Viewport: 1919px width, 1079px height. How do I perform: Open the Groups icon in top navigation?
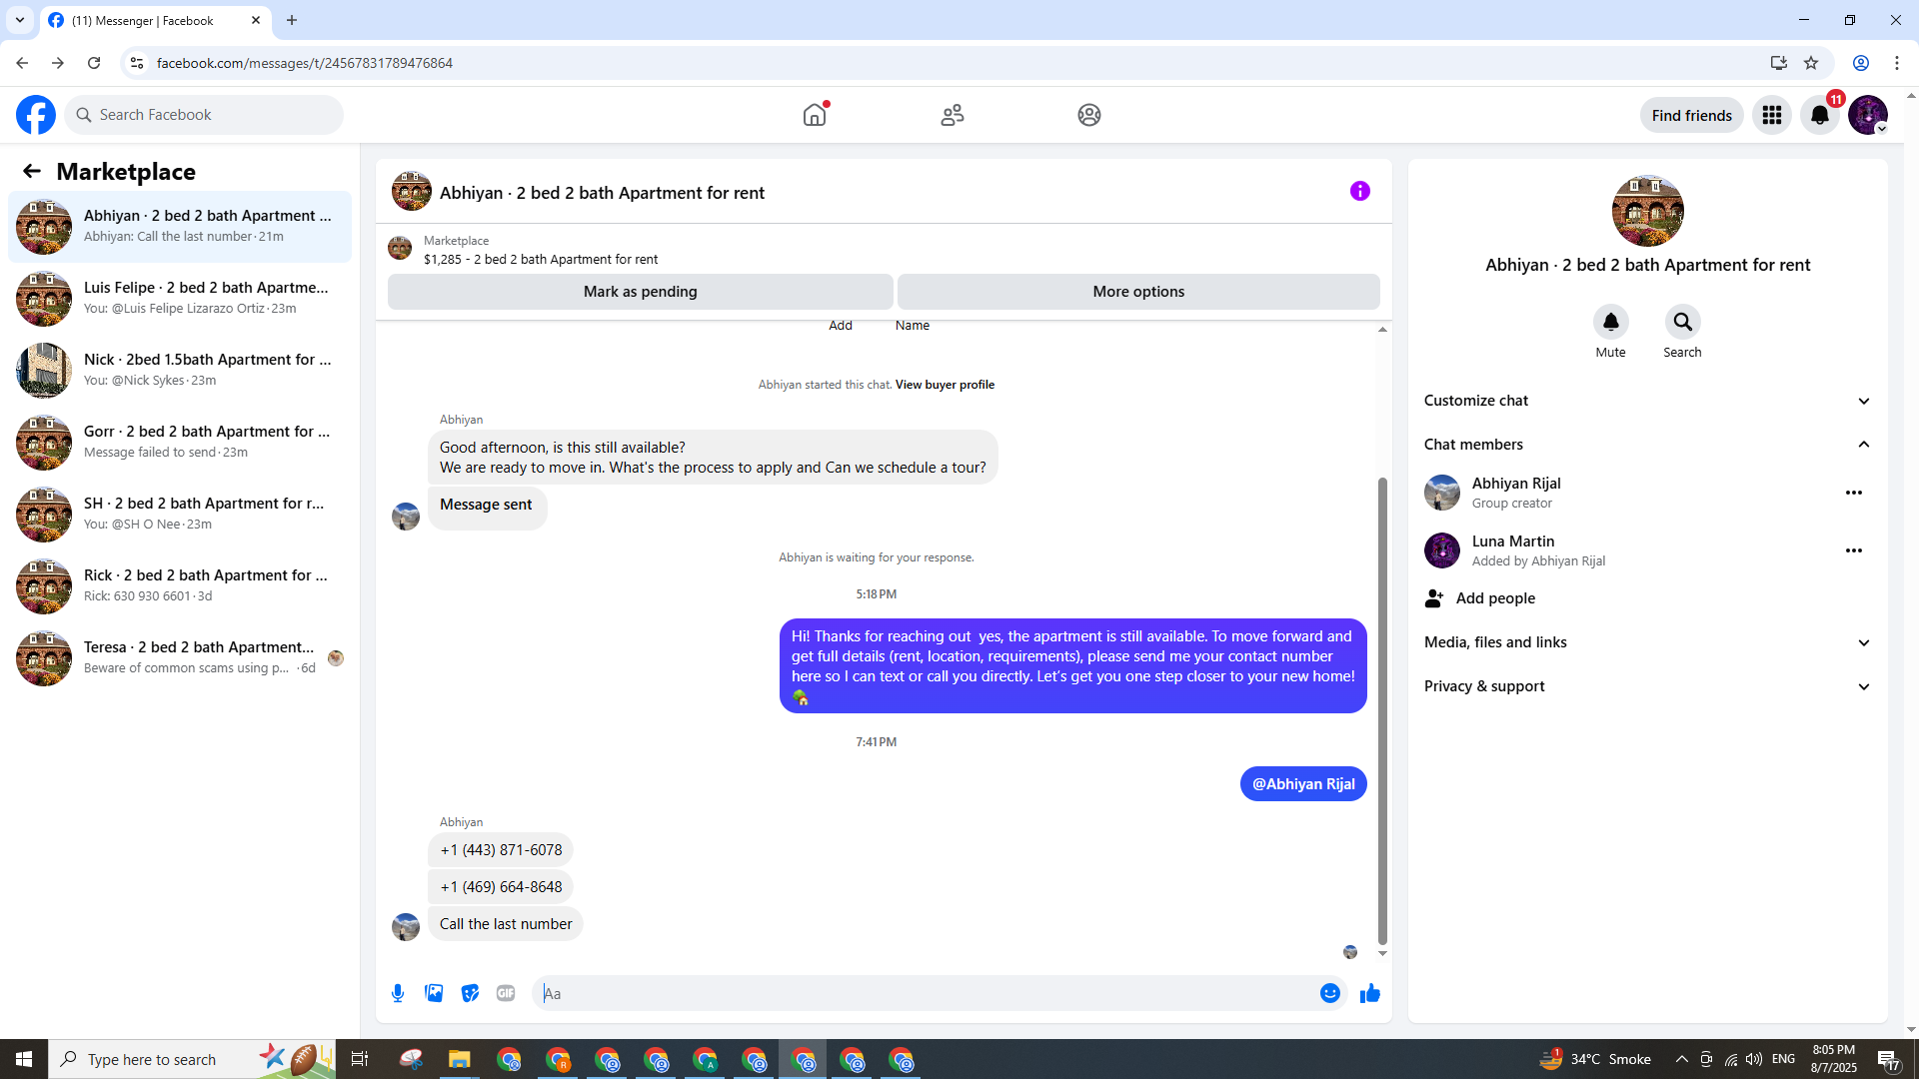point(1089,115)
